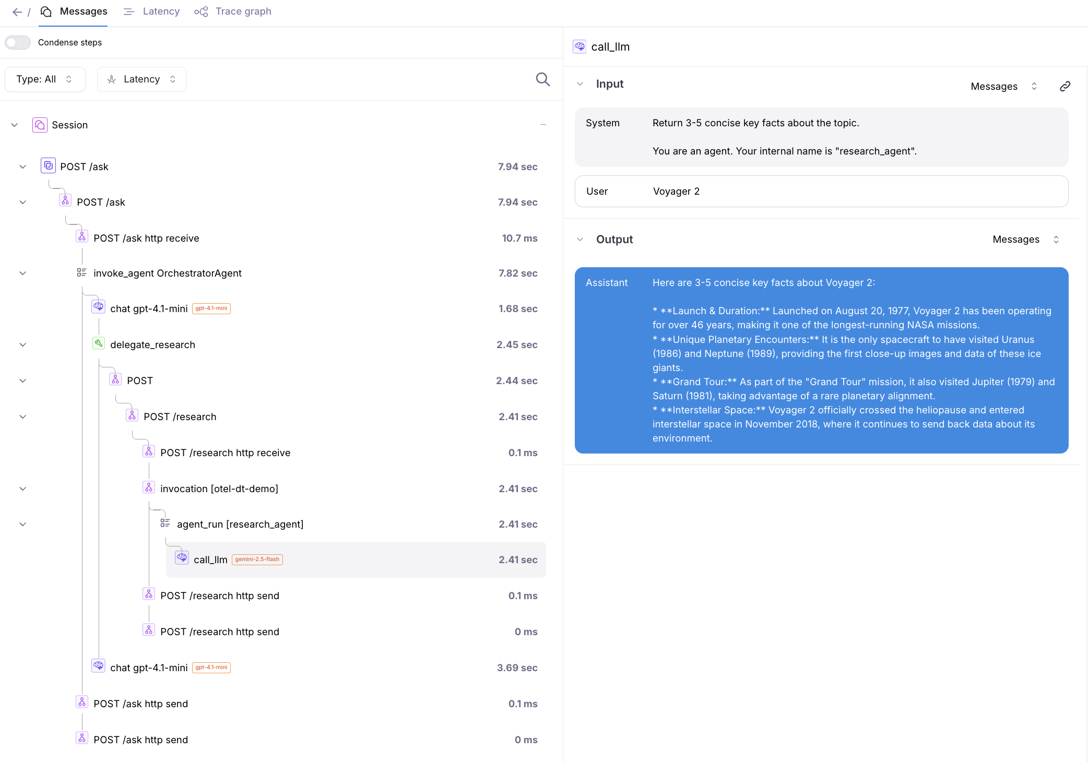Click the call_llm brain icon in the tree
This screenshot has width=1088, height=762.
182,558
